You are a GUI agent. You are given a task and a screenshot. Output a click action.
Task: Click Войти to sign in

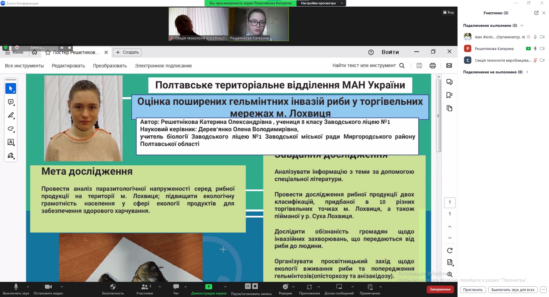pyautogui.click(x=390, y=52)
